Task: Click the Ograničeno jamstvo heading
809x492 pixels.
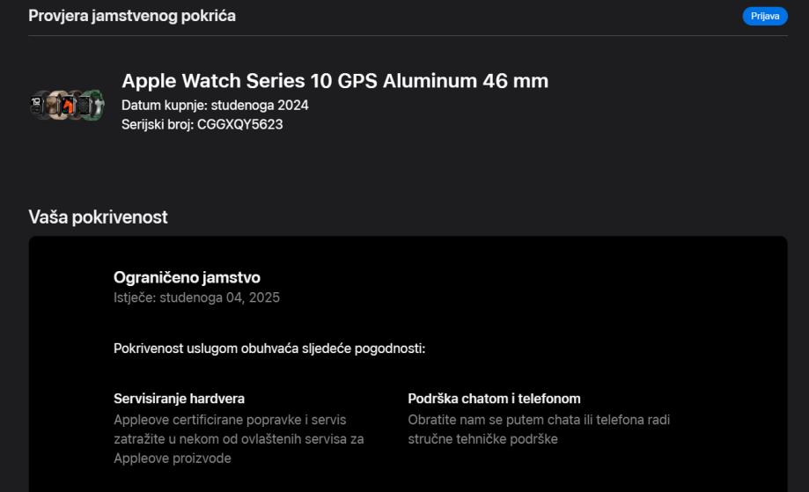Action: [x=187, y=278]
